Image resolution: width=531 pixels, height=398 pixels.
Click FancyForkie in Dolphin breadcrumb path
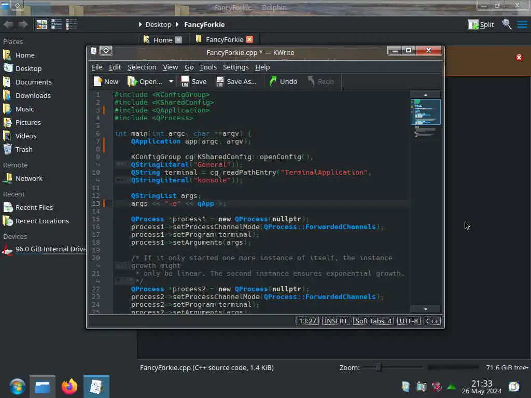point(204,25)
